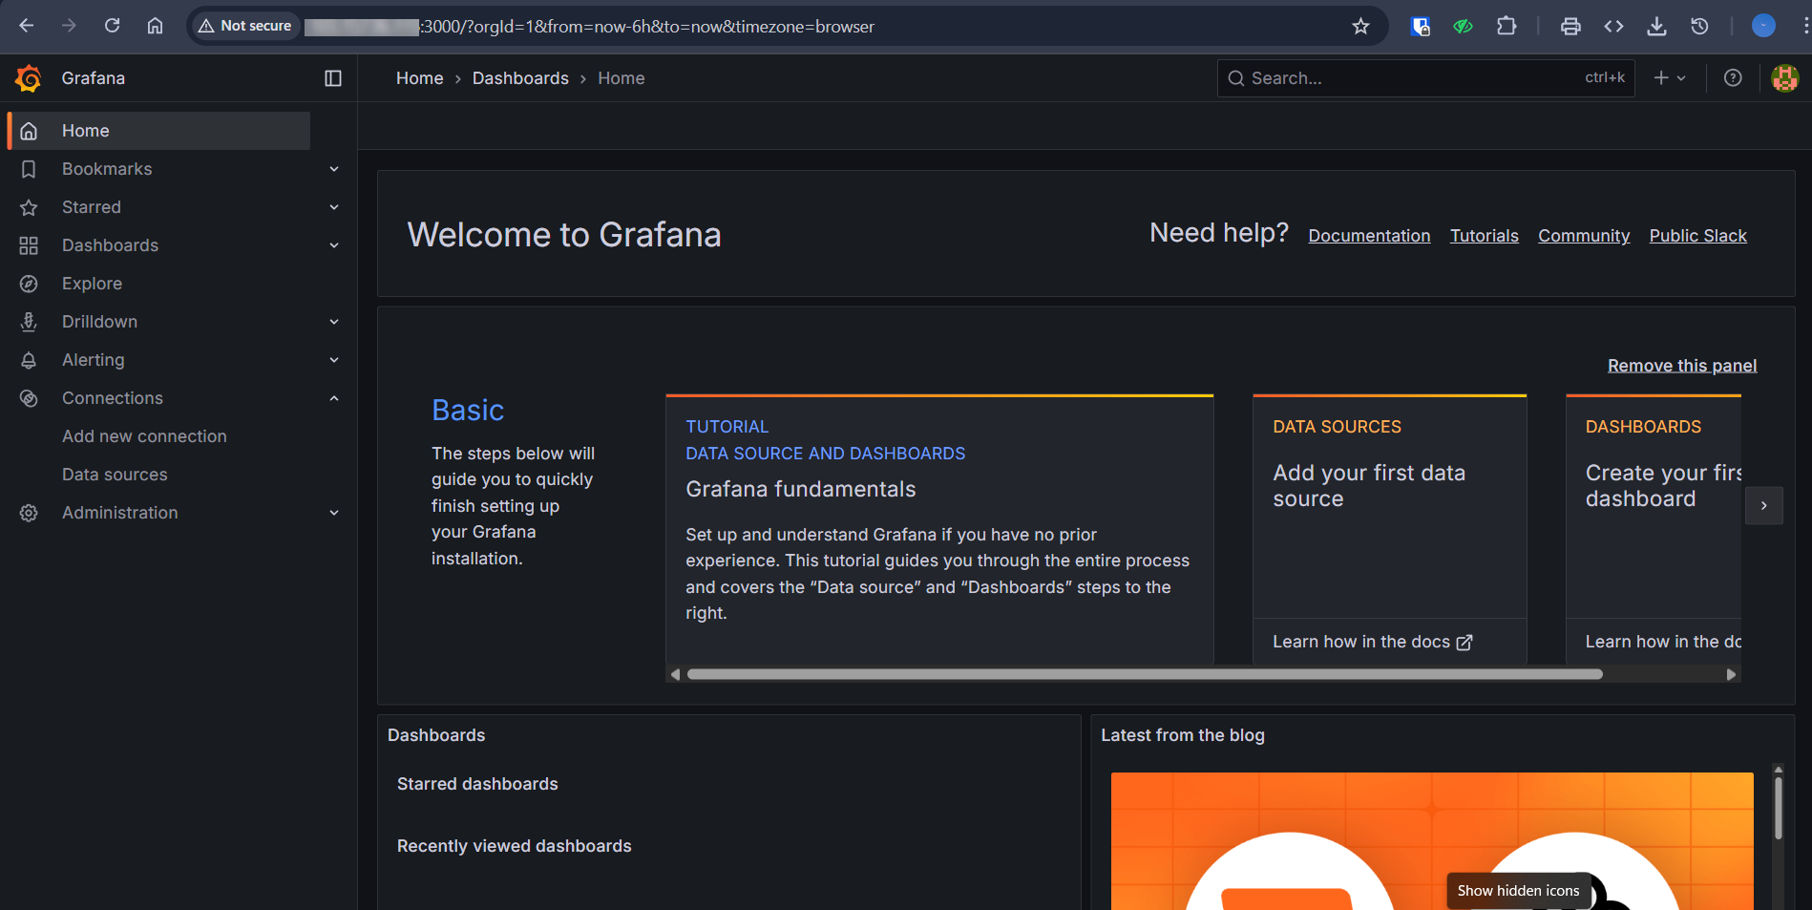Select Home in the sidebar menu

tap(159, 131)
